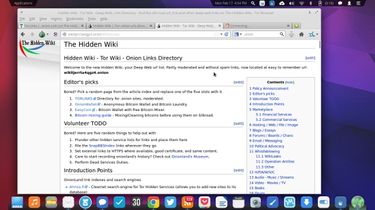Jump to 11.1 WikiLeaks in Contents
Viewport: 375px width, 210px height.
(x=268, y=156)
